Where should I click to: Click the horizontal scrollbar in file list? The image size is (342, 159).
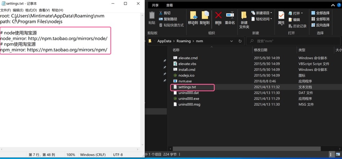(244, 148)
